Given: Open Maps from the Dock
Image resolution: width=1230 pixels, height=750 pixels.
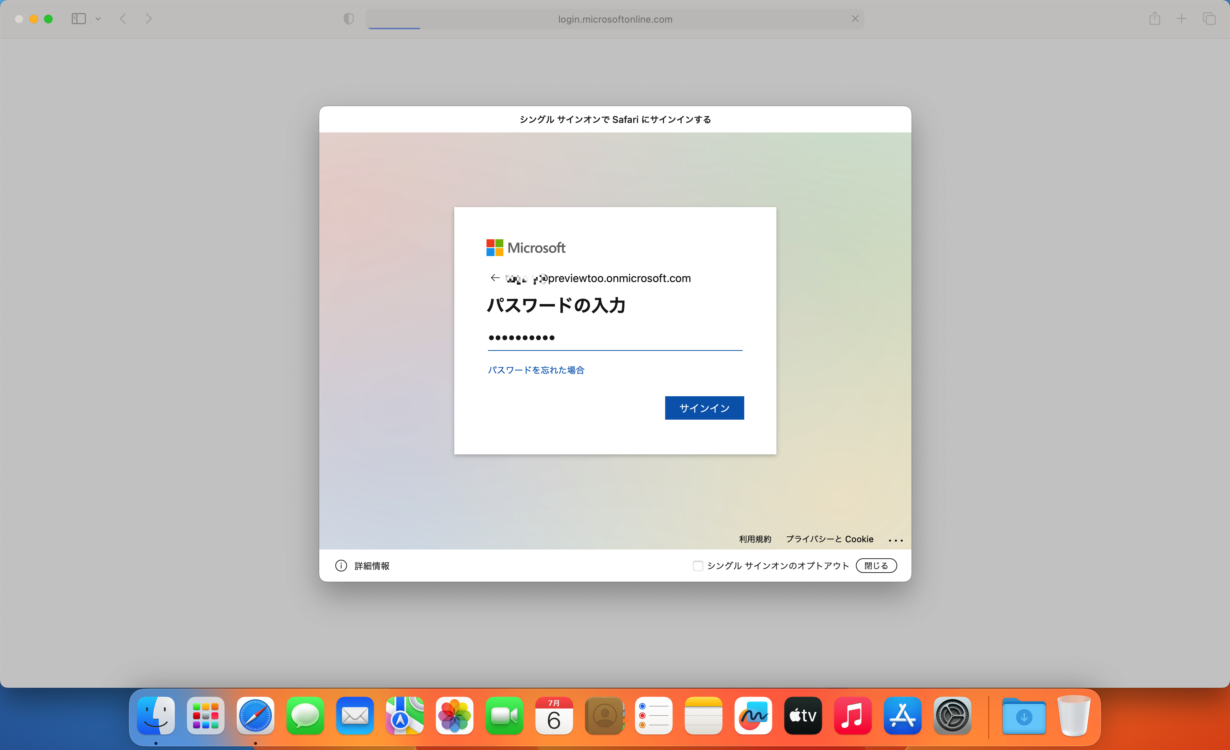Looking at the screenshot, I should coord(405,716).
